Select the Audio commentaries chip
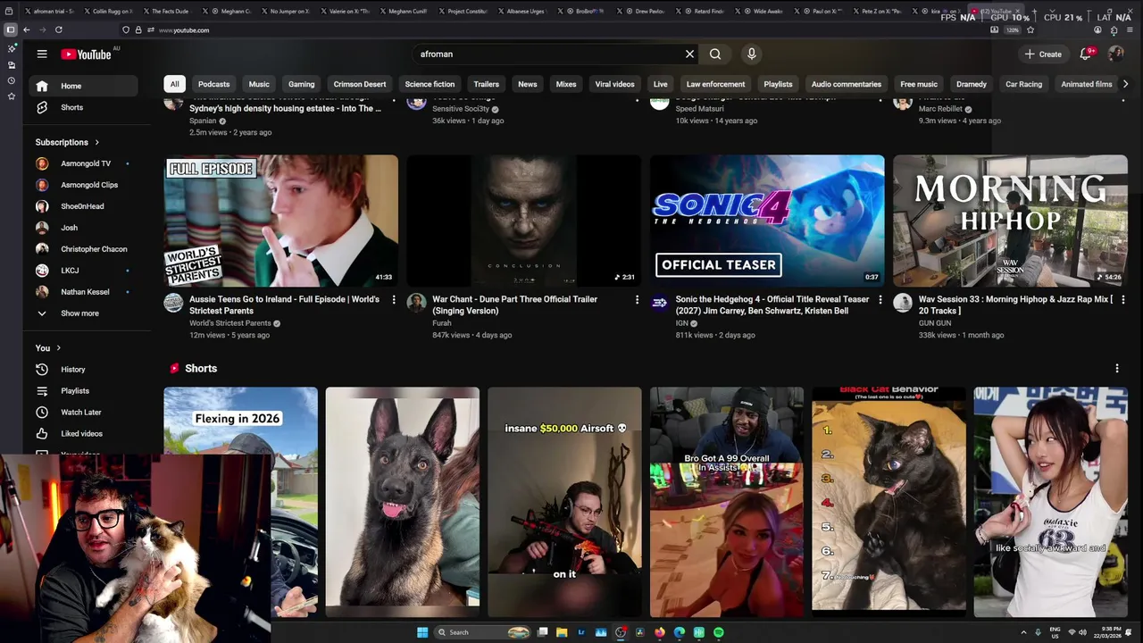Image resolution: width=1143 pixels, height=643 pixels. [846, 84]
